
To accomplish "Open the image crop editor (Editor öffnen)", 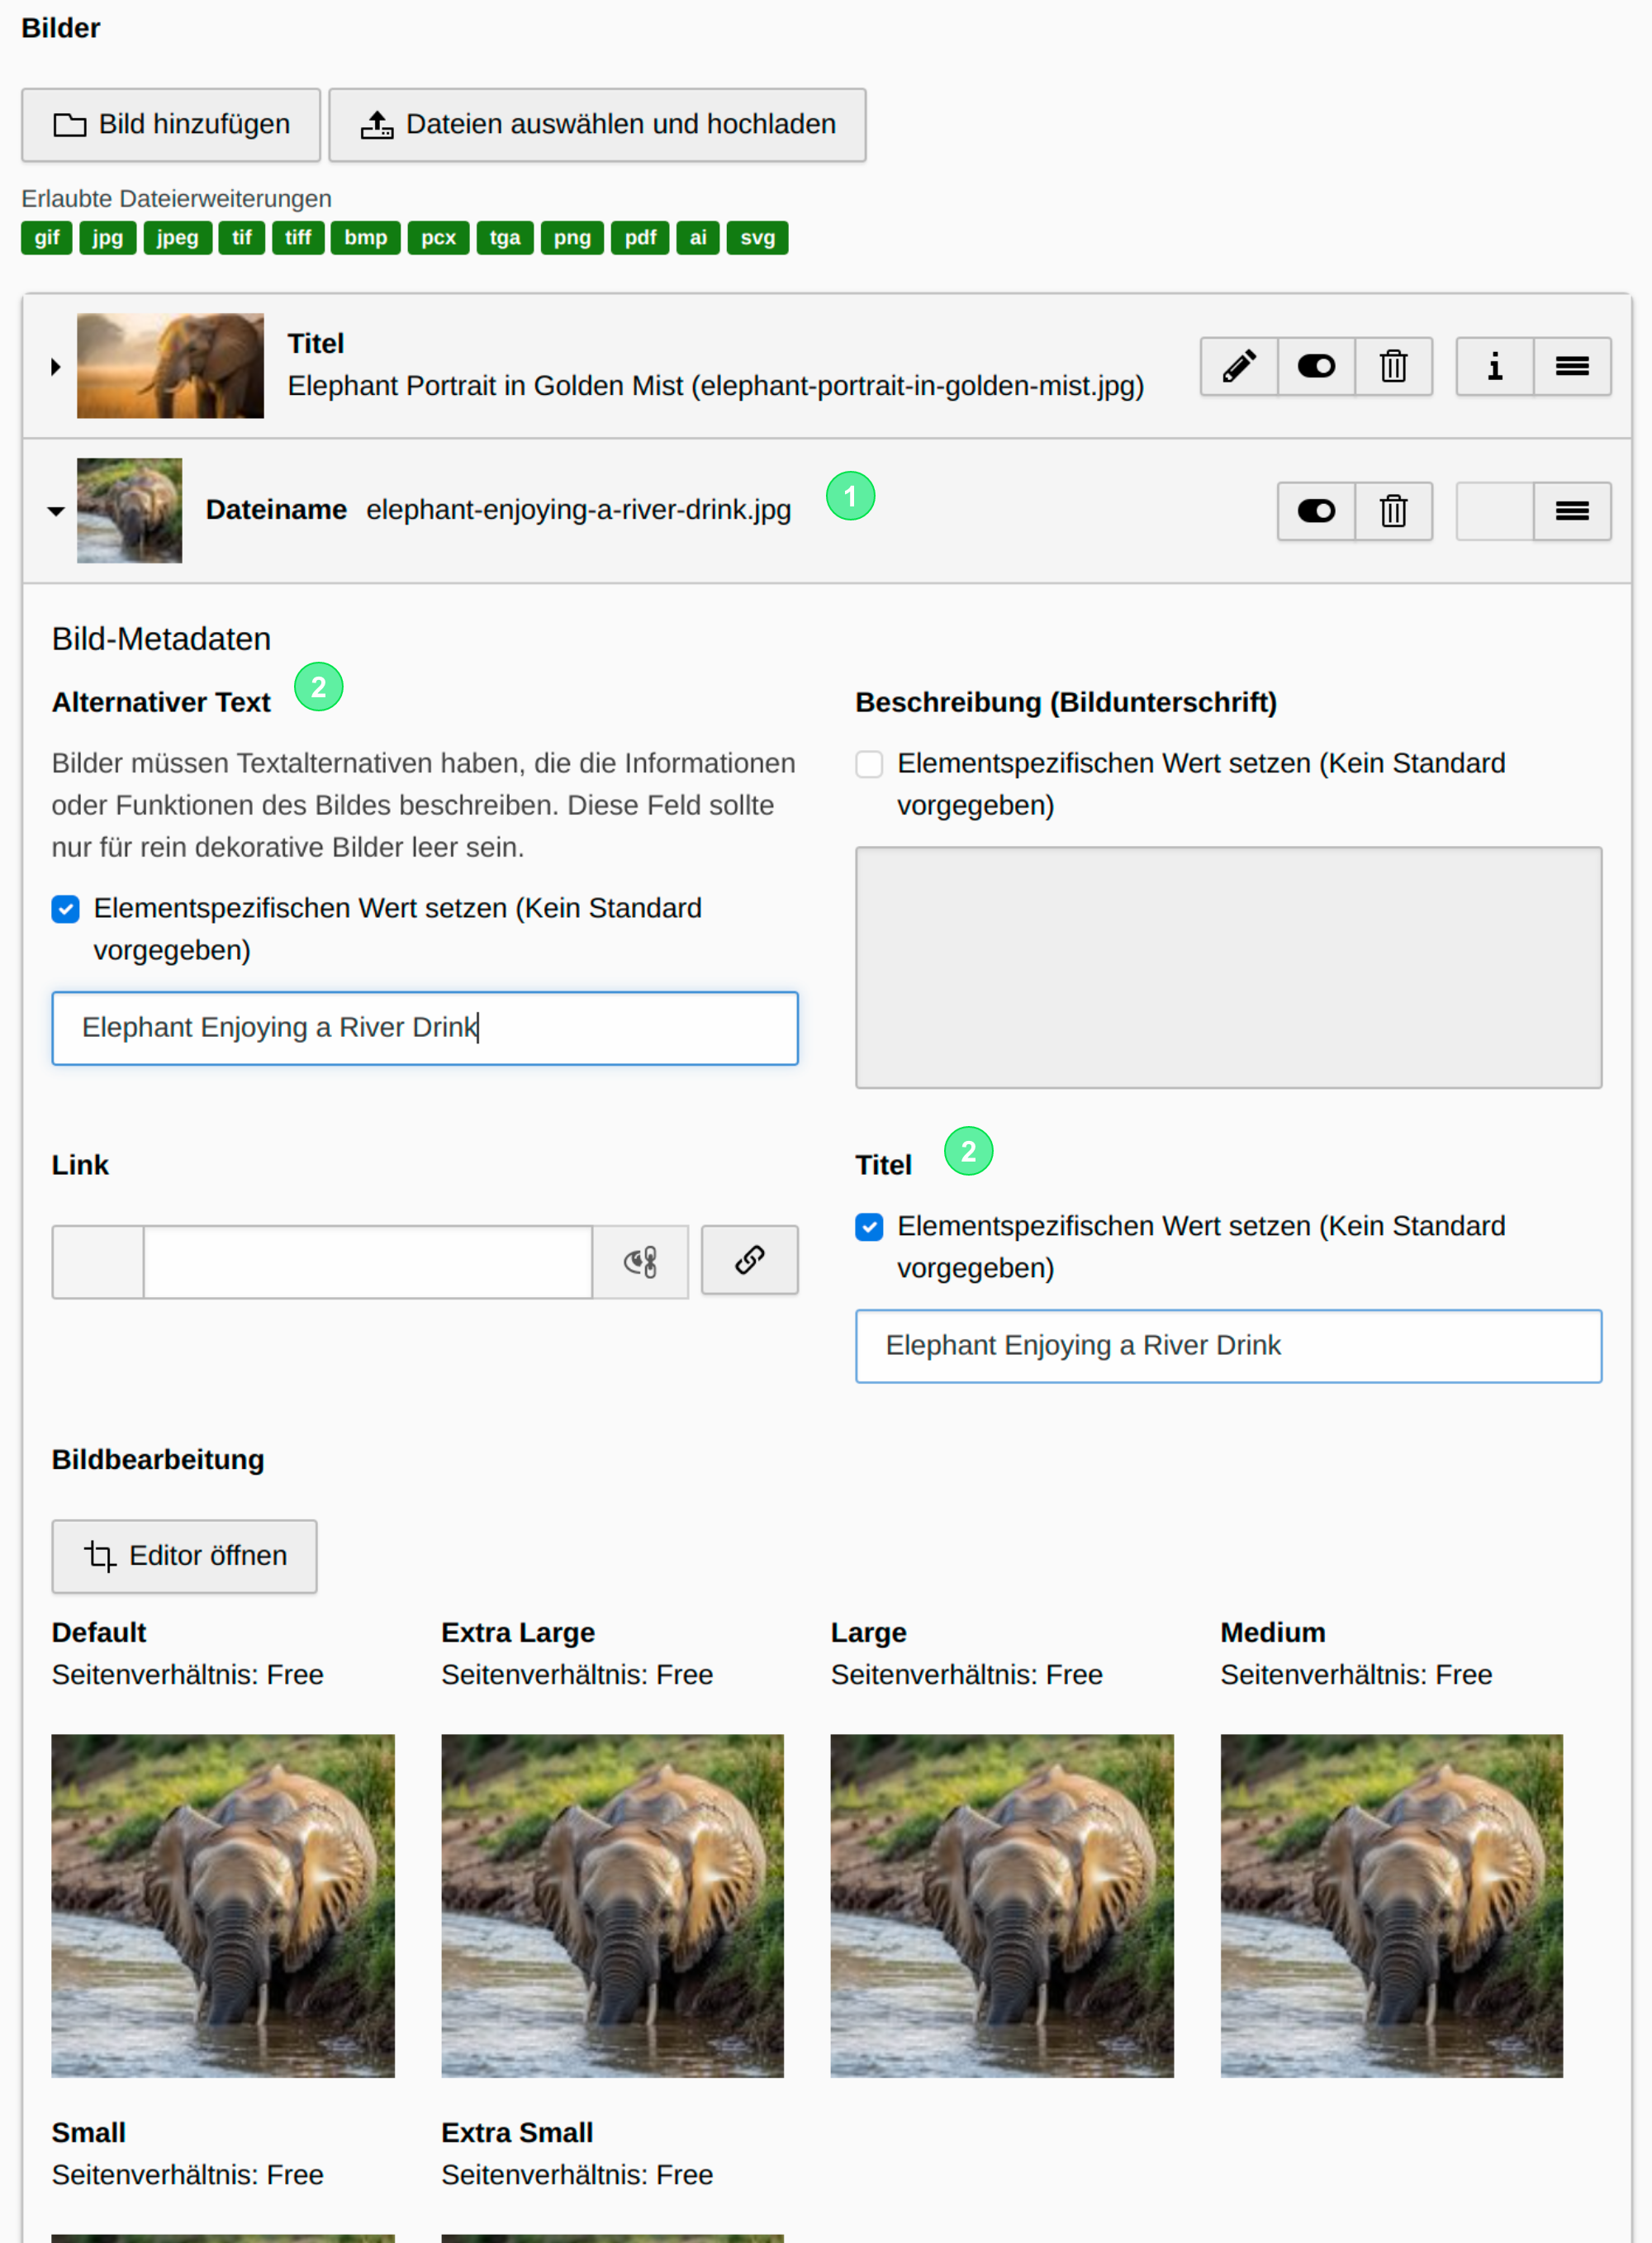I will click(184, 1557).
